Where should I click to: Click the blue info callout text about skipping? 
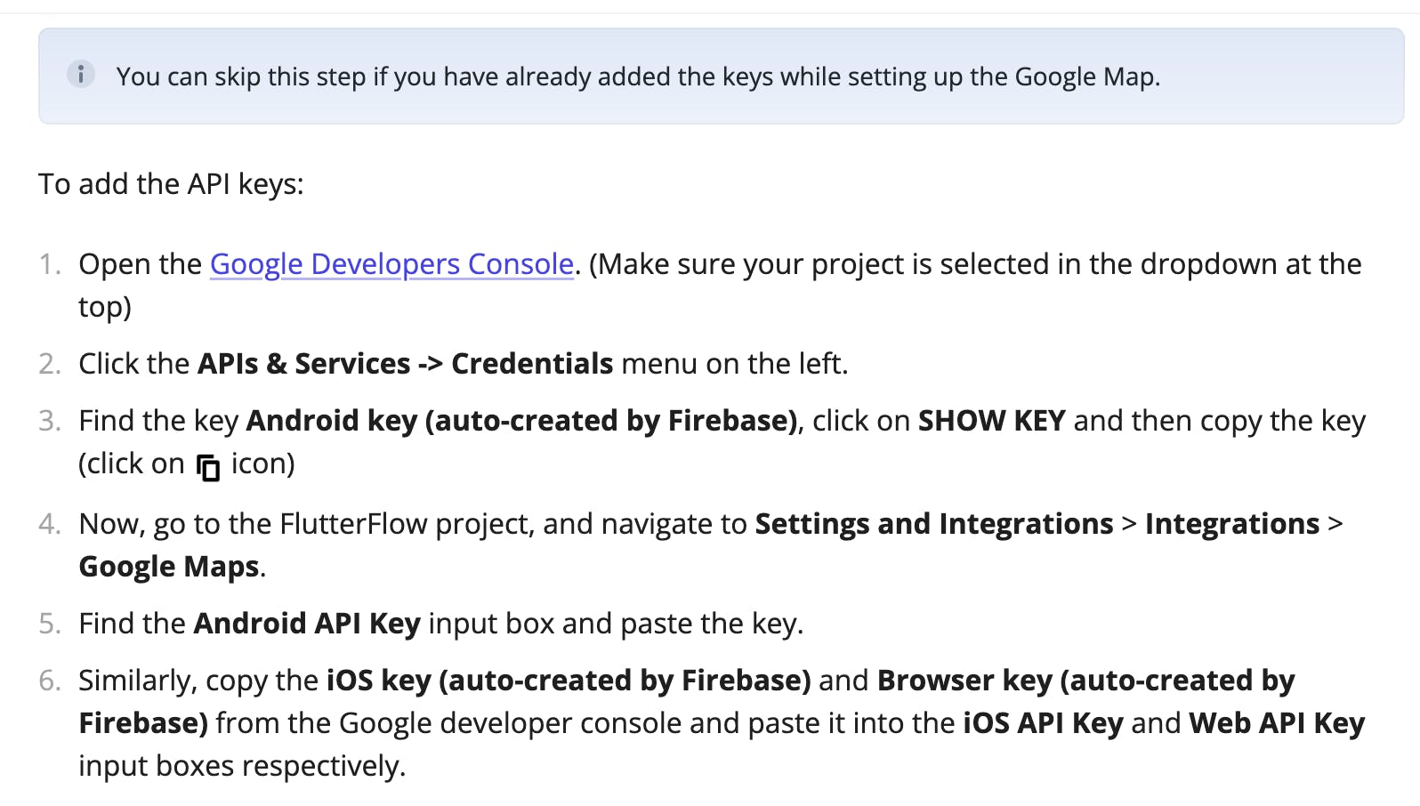(638, 77)
